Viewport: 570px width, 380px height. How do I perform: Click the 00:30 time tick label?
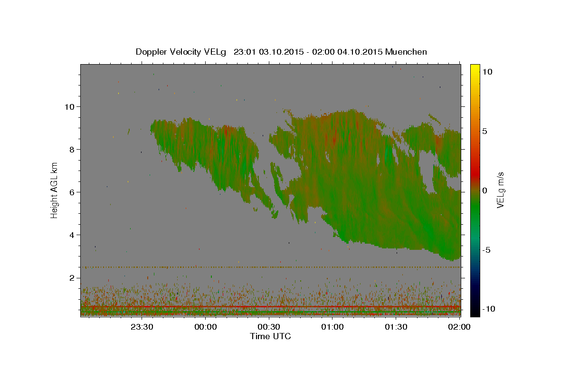coord(269,327)
